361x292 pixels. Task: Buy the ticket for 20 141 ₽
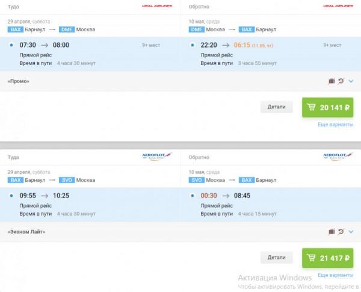pyautogui.click(x=328, y=107)
